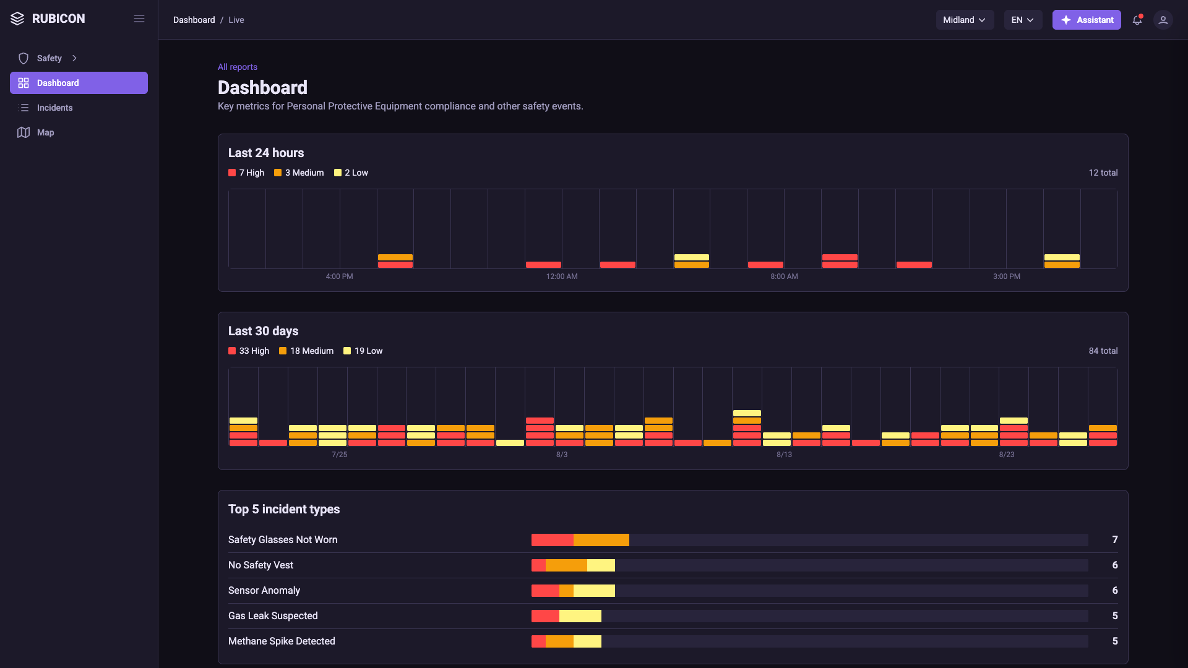The width and height of the screenshot is (1188, 668).
Task: Click '19 Low' in the 30-day legend
Action: [x=369, y=351]
